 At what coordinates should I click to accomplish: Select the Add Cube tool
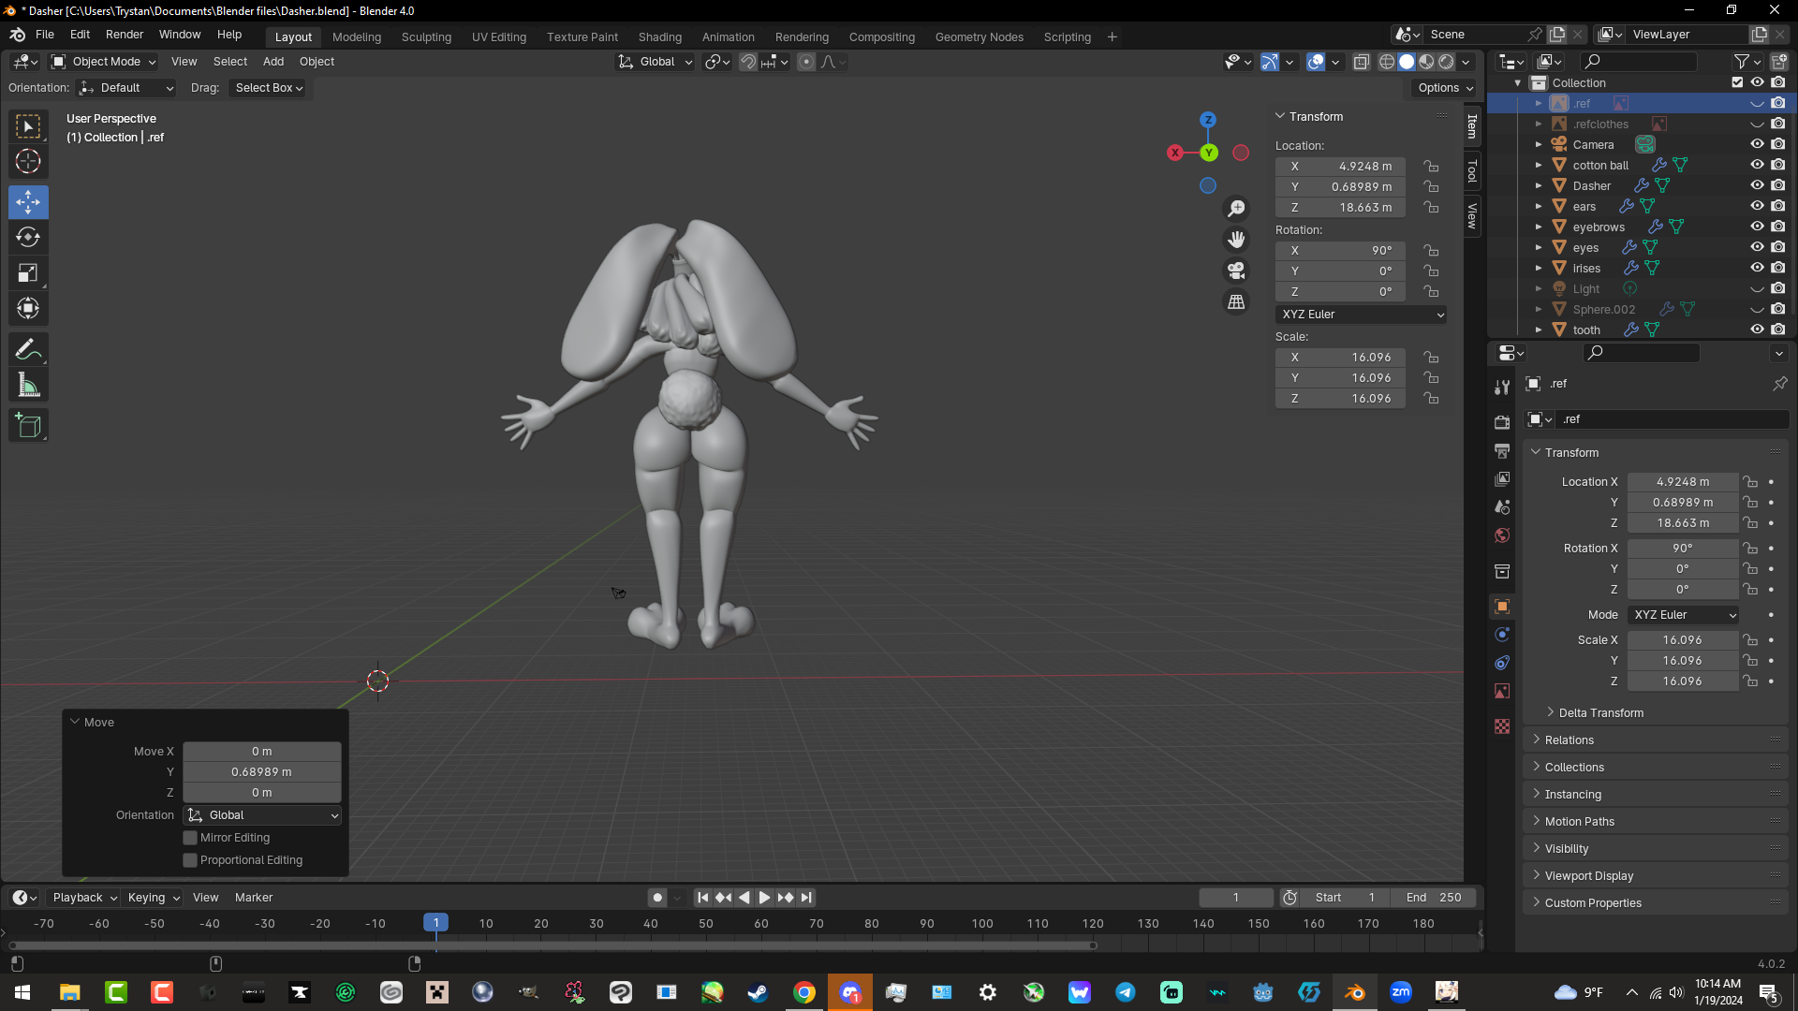28,426
